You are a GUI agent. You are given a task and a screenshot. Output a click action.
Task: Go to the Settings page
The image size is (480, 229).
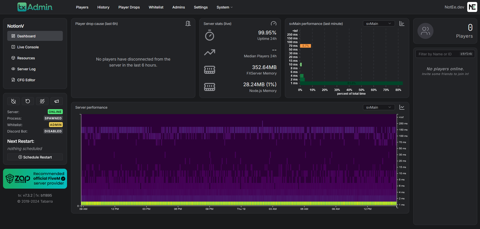click(x=201, y=7)
